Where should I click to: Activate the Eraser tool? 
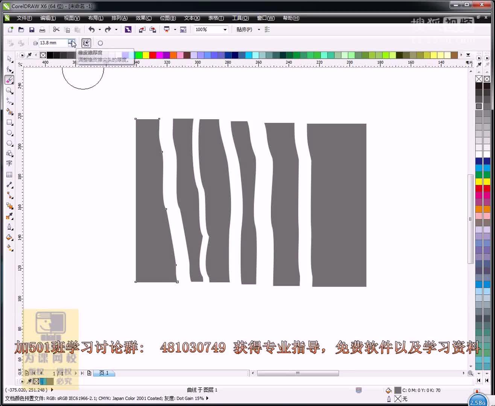9,80
